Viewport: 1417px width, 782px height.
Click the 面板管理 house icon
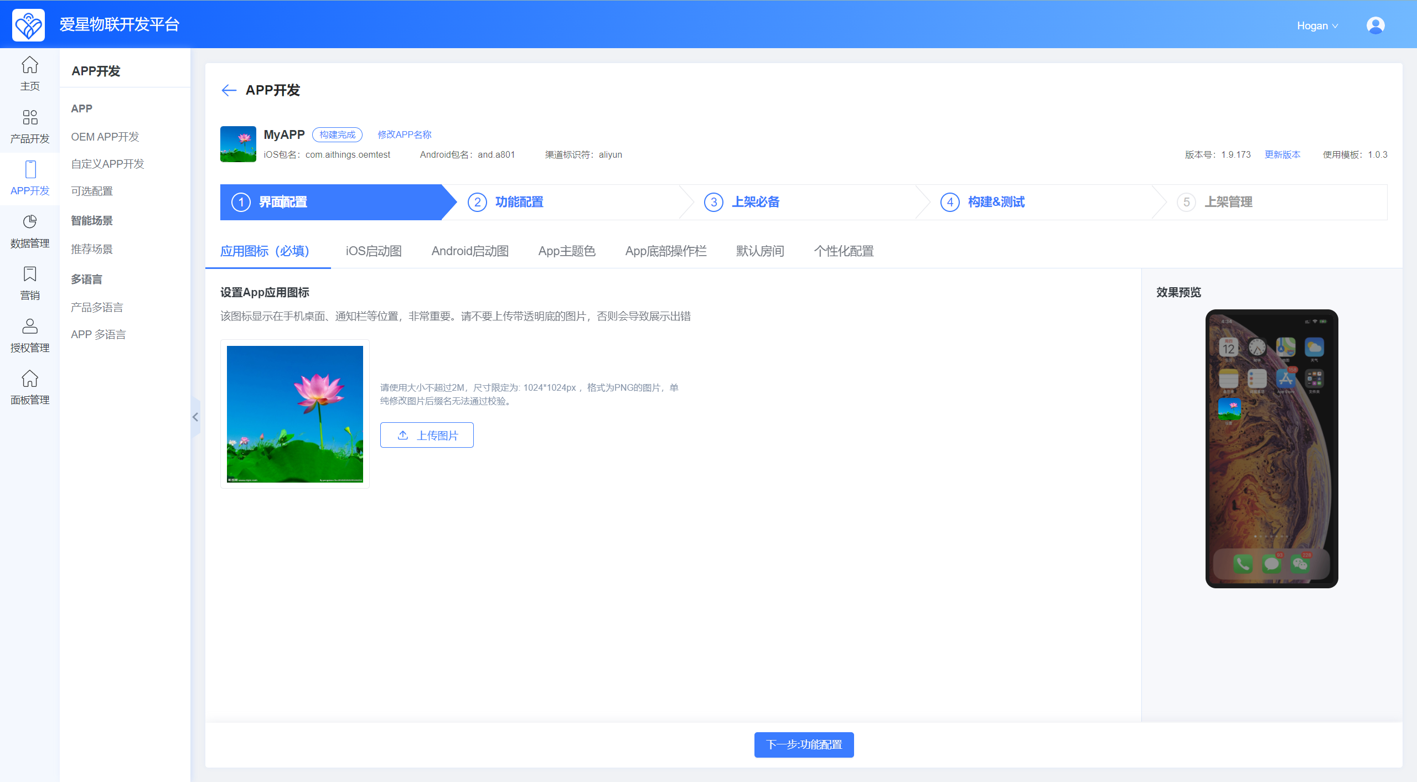[30, 379]
